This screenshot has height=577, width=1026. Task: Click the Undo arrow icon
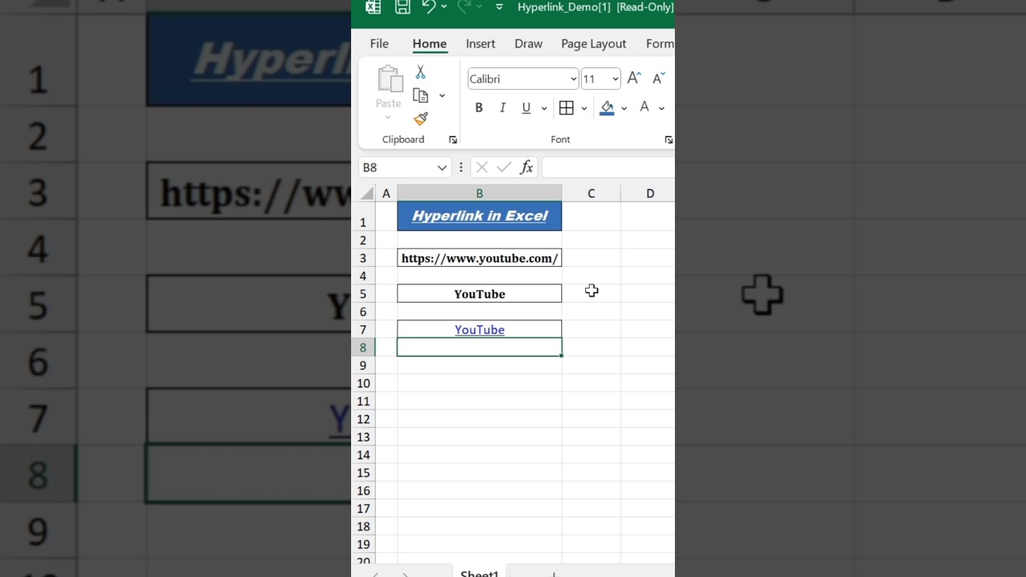429,6
